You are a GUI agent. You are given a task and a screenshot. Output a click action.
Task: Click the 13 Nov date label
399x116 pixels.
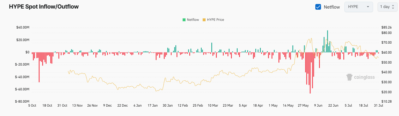click(x=77, y=105)
